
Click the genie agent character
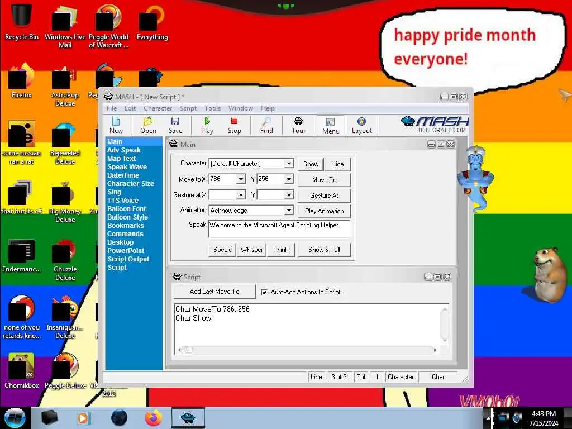coord(475,178)
